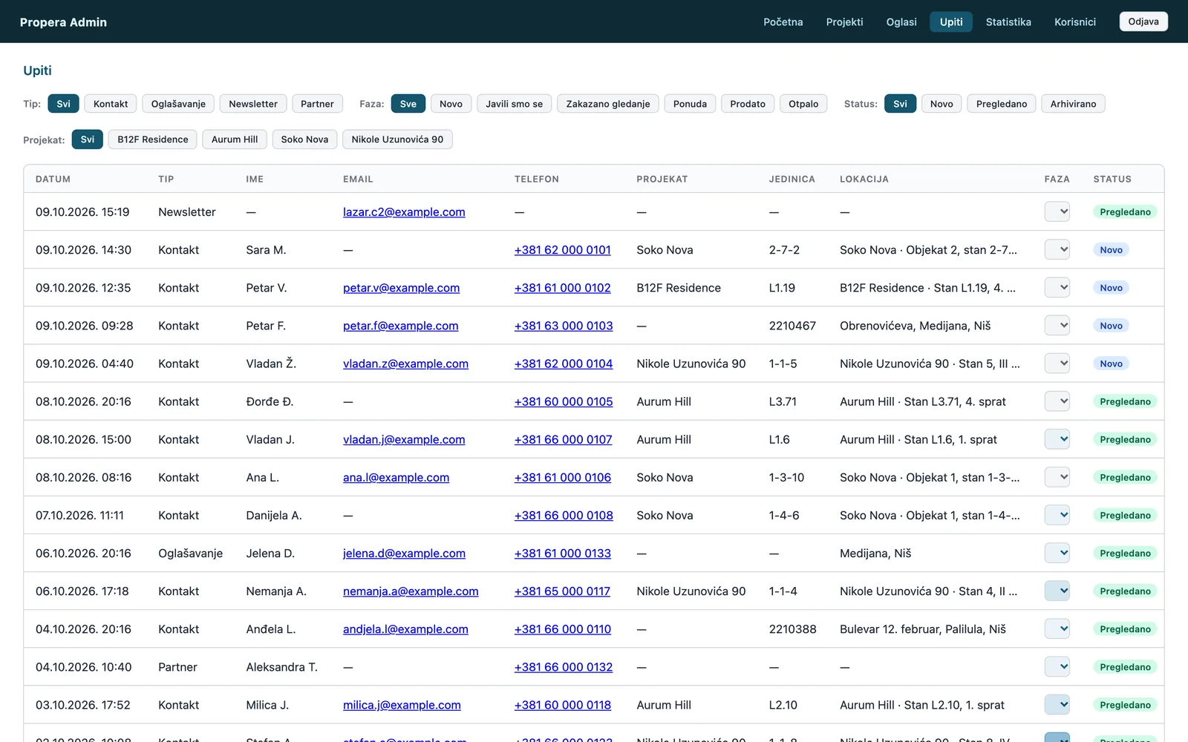Viewport: 1188px width, 742px height.
Task: Expand the Faza dropdown for Jelena D. row
Action: click(1057, 553)
